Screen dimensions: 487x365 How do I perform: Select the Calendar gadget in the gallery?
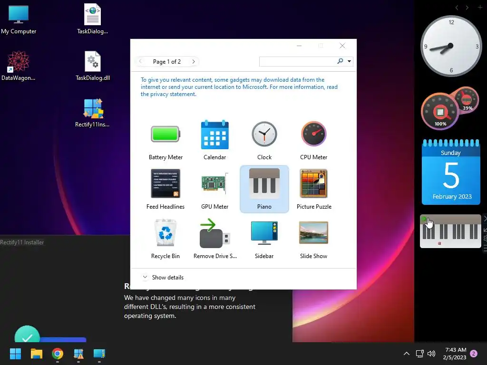coord(214,140)
